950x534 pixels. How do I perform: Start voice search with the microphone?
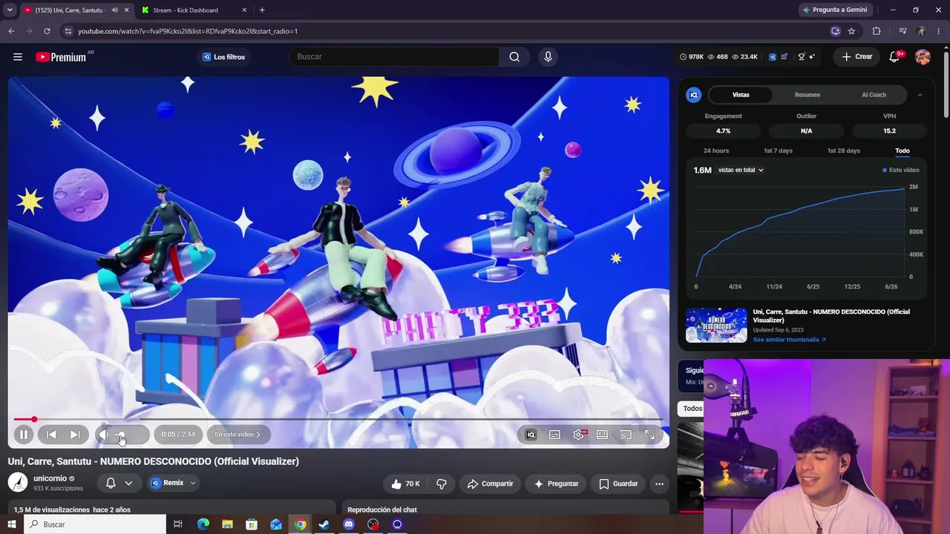tap(548, 57)
